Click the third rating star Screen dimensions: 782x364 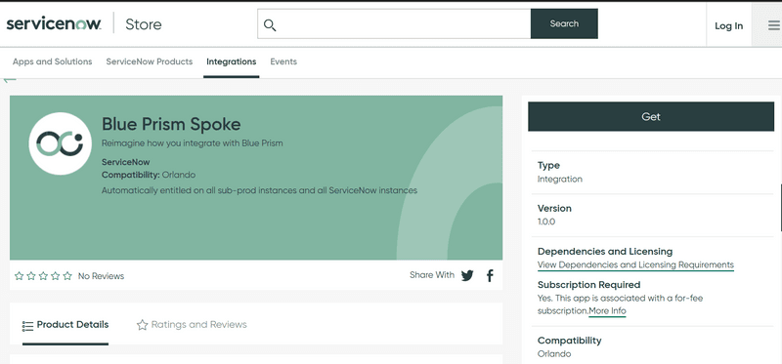click(x=43, y=276)
